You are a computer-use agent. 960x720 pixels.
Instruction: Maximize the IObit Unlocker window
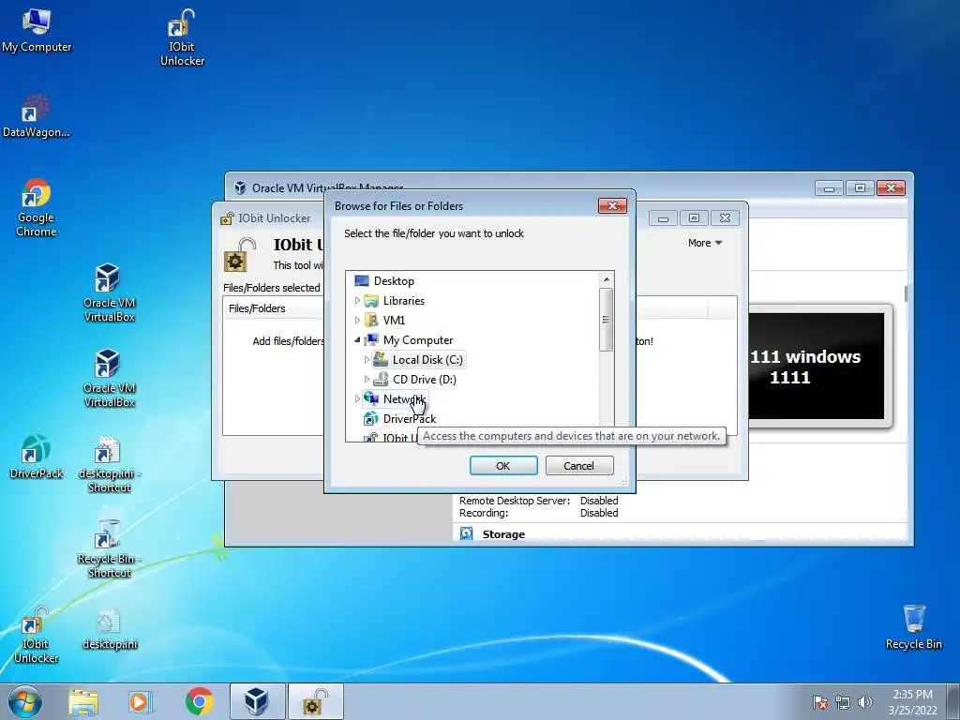tap(694, 218)
